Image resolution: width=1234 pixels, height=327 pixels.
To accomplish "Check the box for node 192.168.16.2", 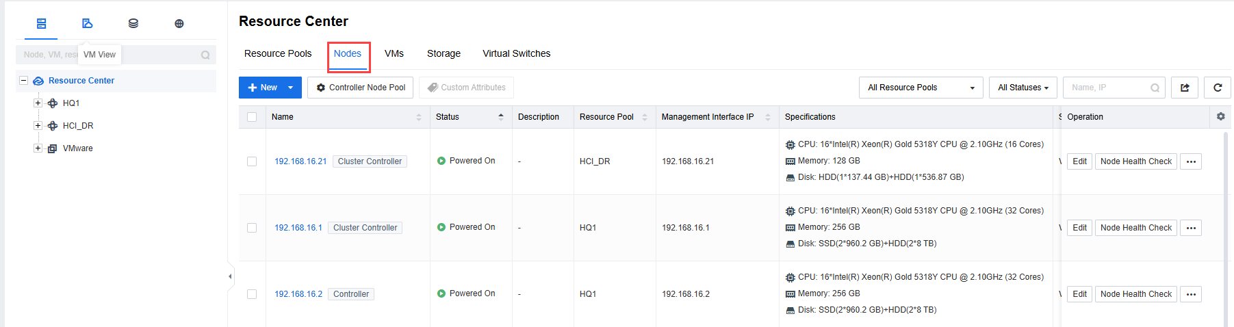I will point(252,294).
